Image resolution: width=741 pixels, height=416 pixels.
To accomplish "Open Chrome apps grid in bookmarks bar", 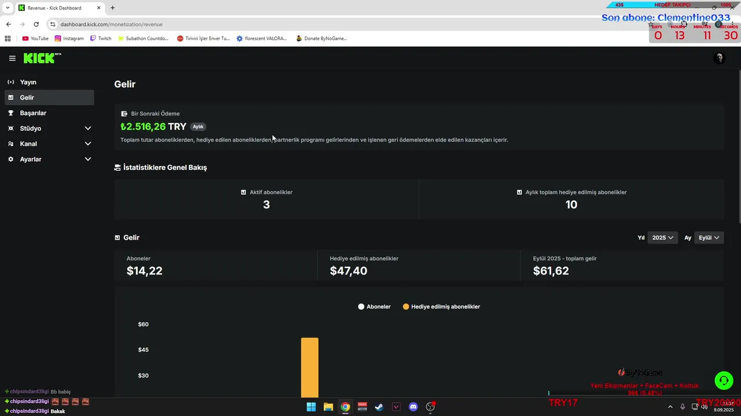I will (x=8, y=39).
